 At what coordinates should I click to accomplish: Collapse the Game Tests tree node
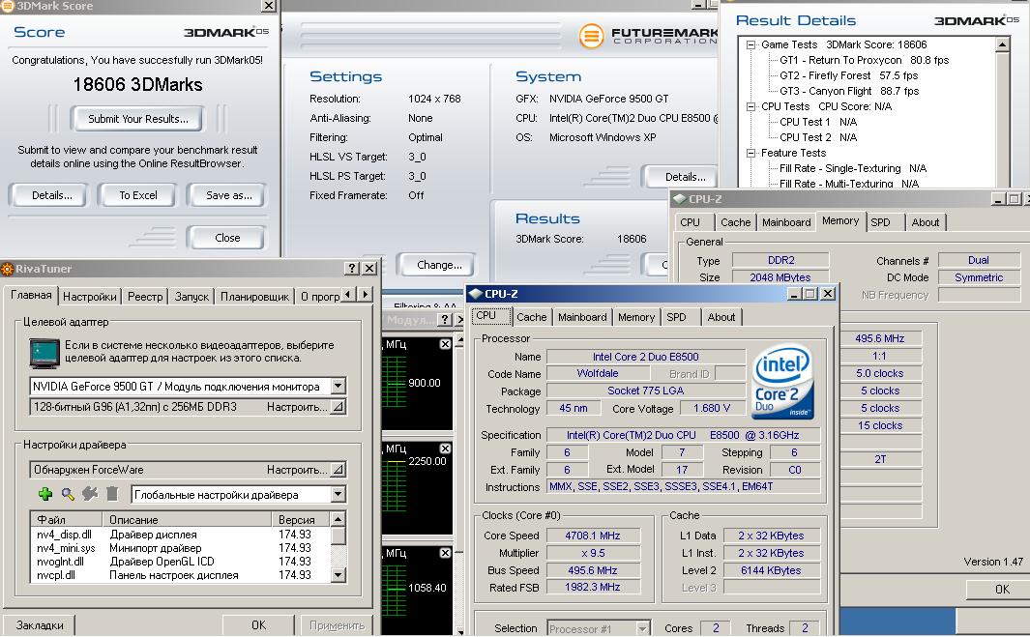750,45
